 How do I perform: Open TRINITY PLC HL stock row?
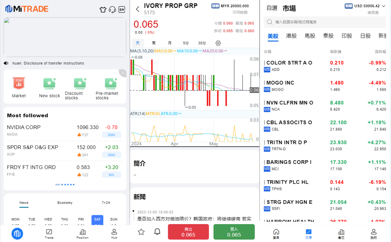[x=325, y=185]
